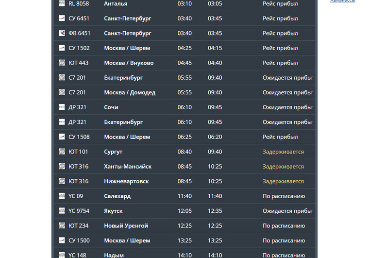The width and height of the screenshot is (369, 258).
Task: Click the Задерживается status for Нижневартовск
Action: click(x=283, y=181)
